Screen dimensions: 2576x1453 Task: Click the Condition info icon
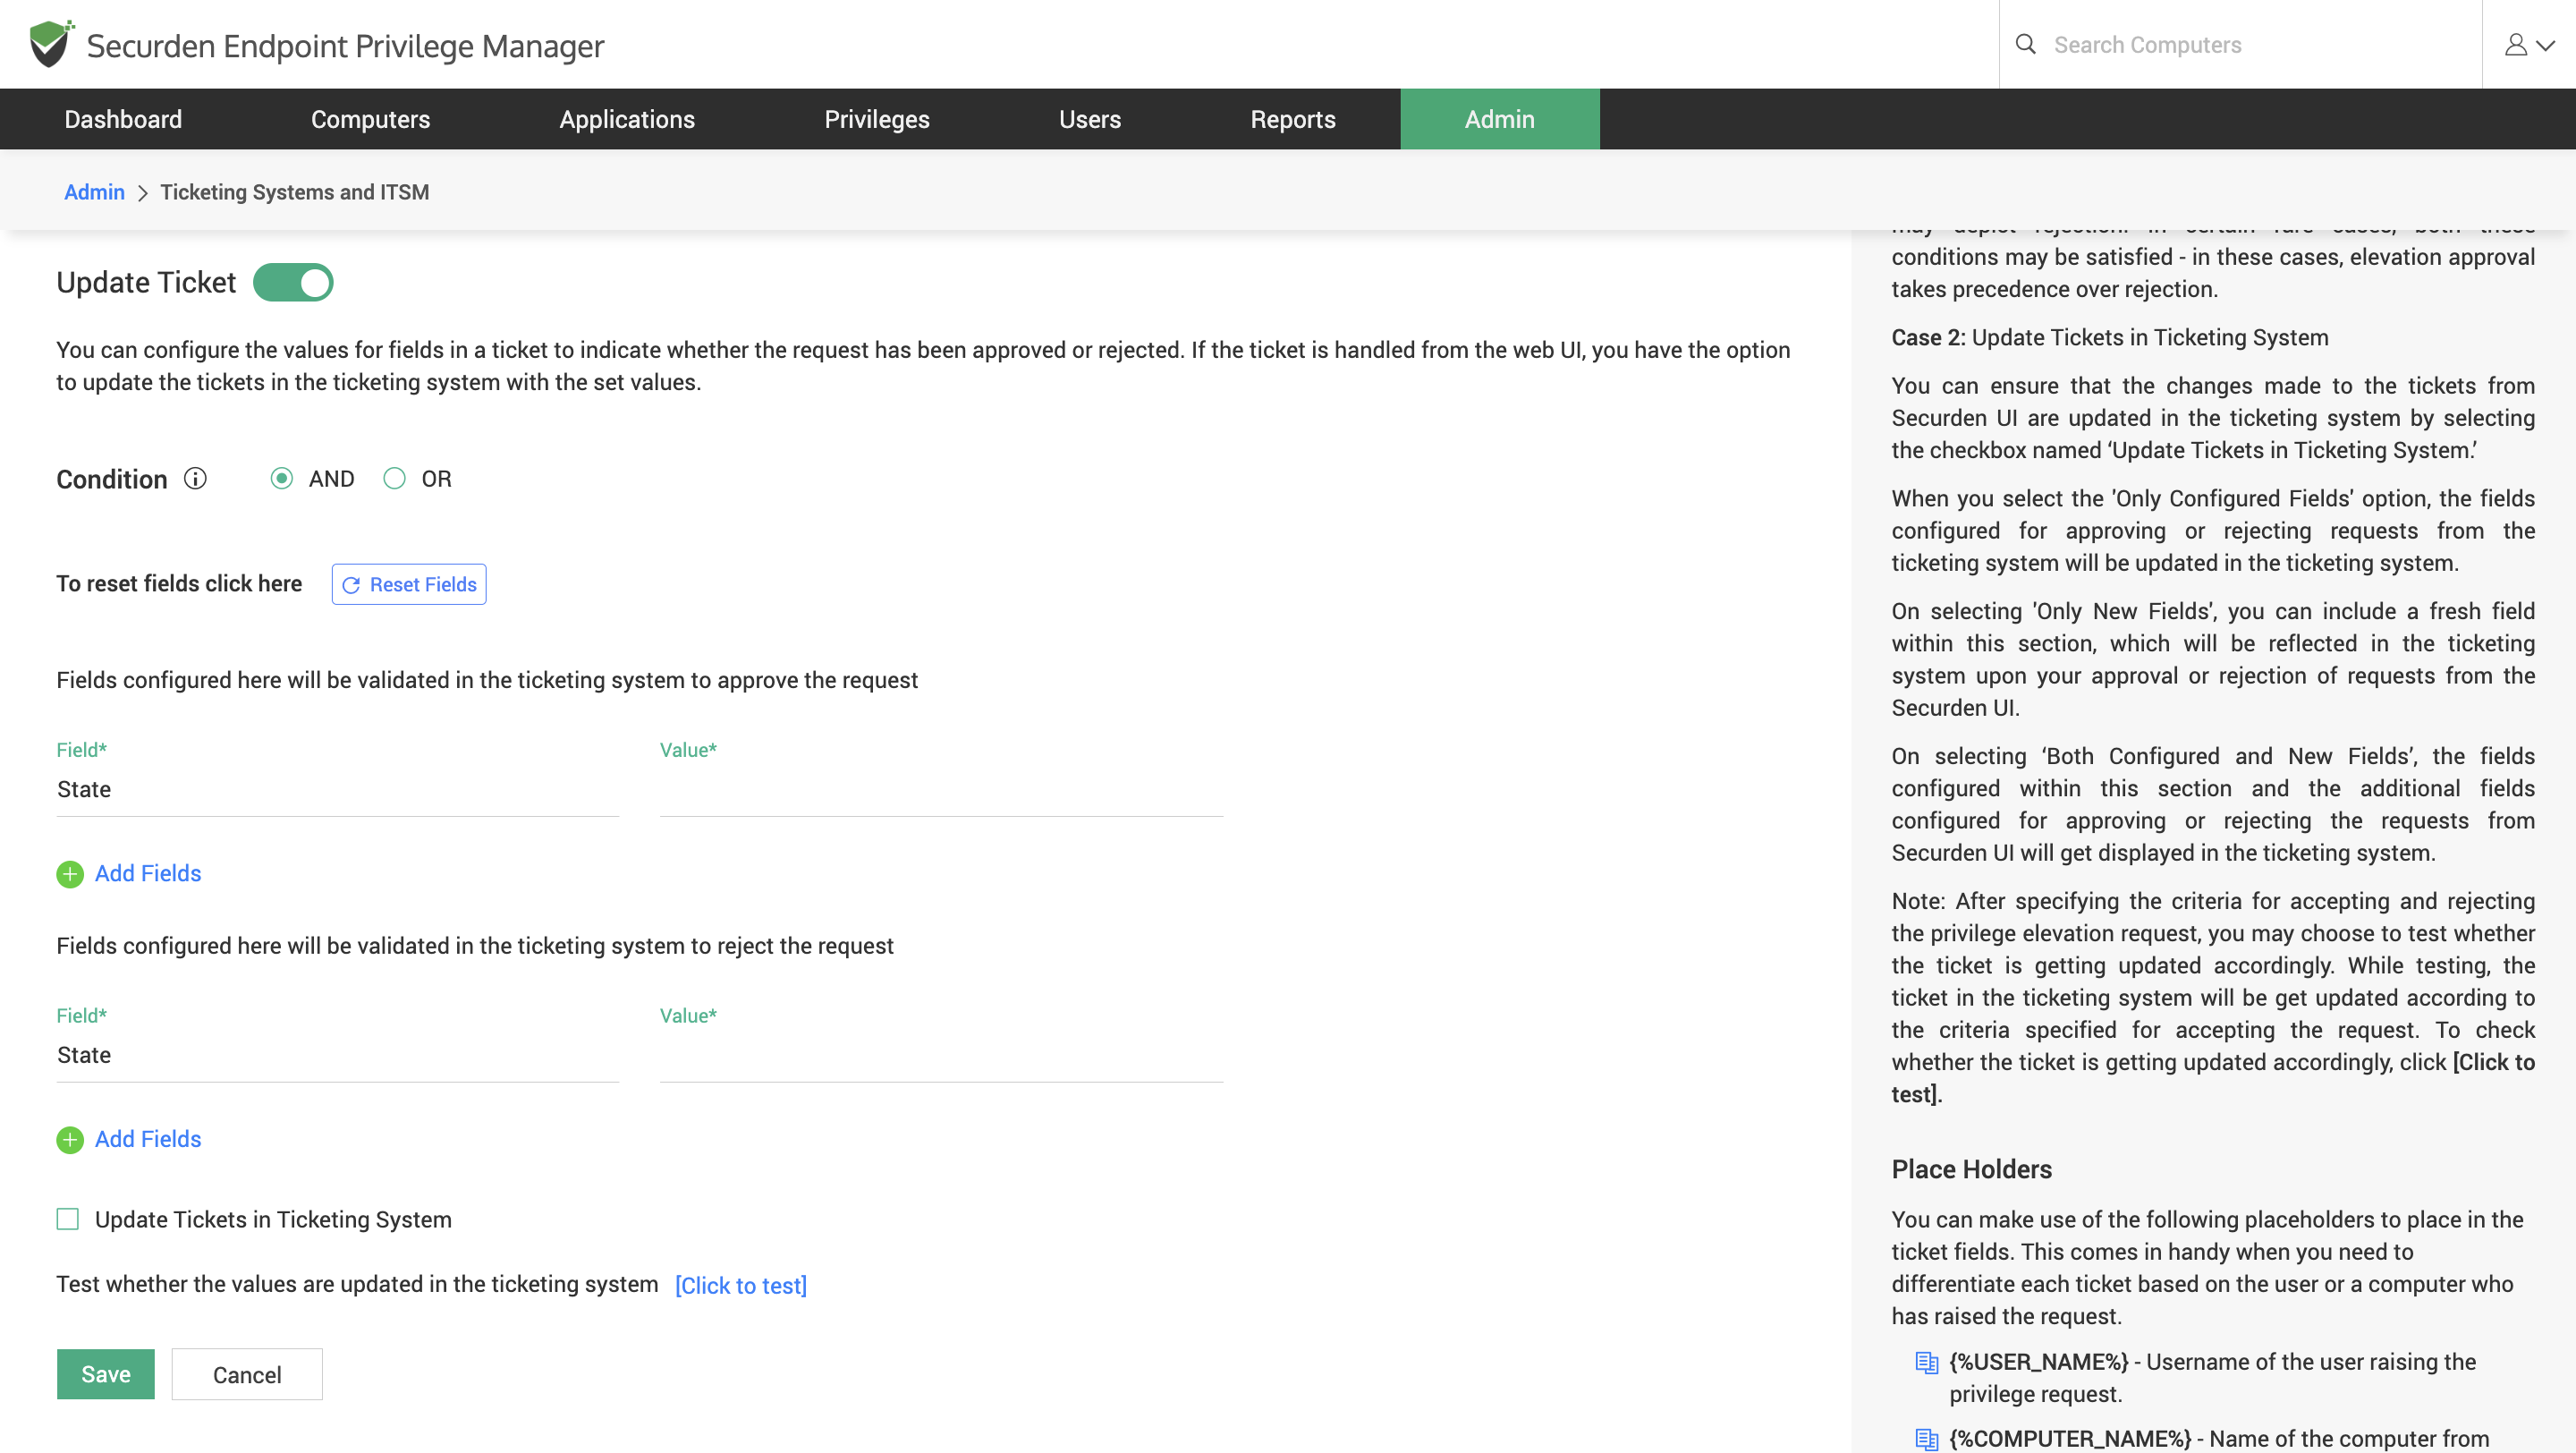(195, 479)
